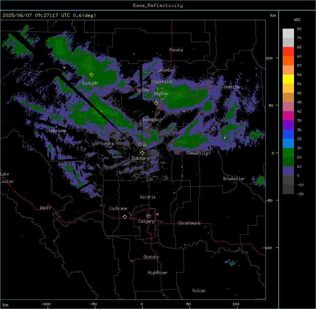Click the Calgary city label
The height and width of the screenshot is (309, 316).
tap(146, 221)
